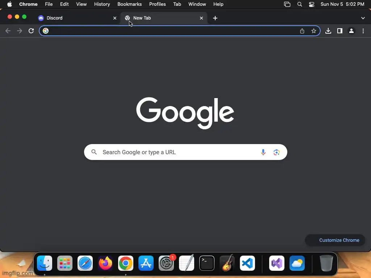Search by image with Lens icon
Image resolution: width=371 pixels, height=278 pixels.
coord(276,152)
